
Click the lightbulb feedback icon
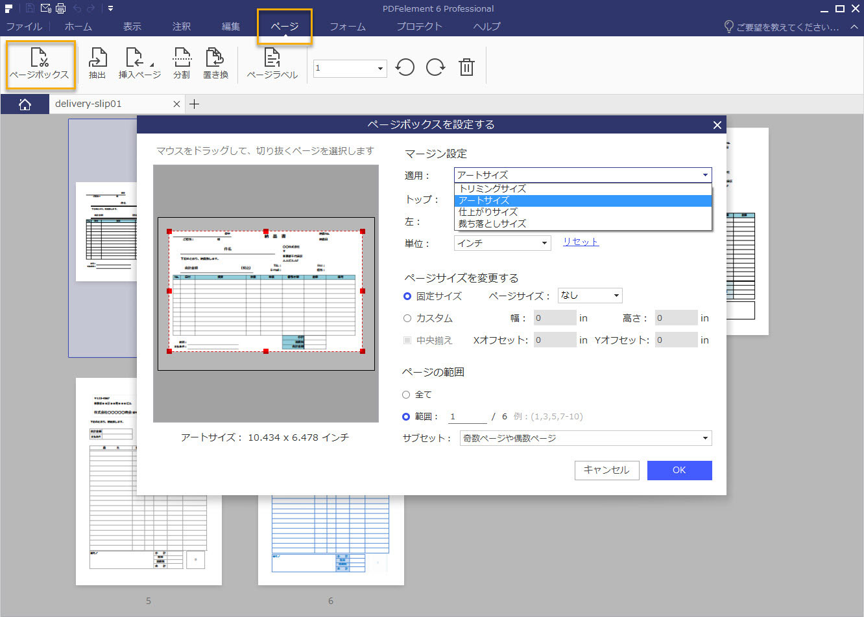click(x=729, y=27)
